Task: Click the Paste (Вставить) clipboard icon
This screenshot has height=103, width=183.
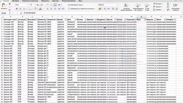Action: pos(4,5)
